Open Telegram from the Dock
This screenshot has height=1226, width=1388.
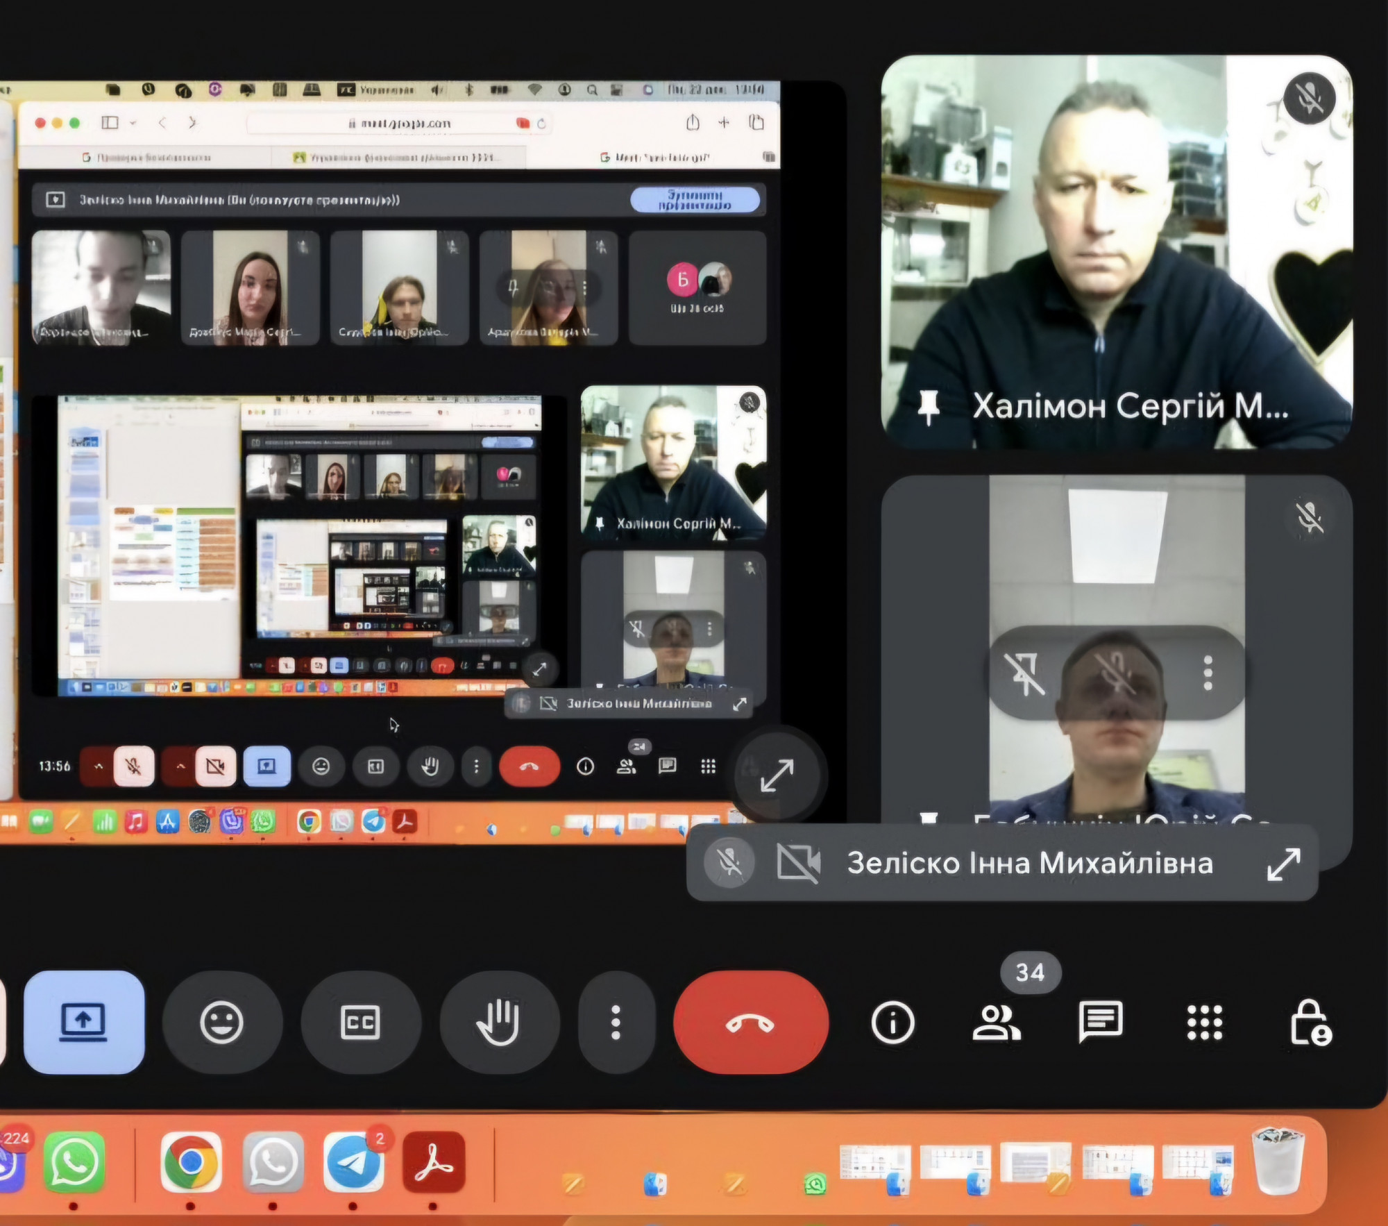tap(353, 1162)
